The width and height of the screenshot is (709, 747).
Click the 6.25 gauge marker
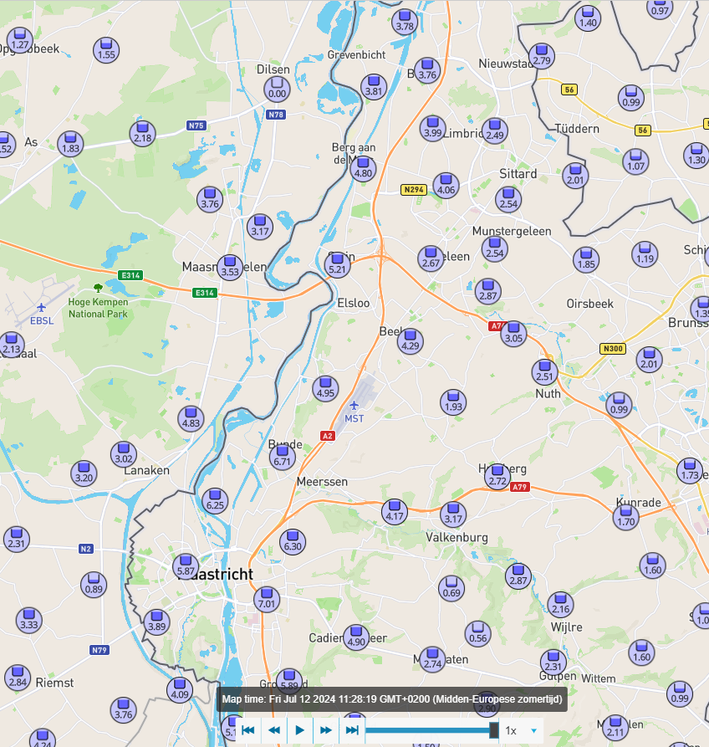point(215,501)
